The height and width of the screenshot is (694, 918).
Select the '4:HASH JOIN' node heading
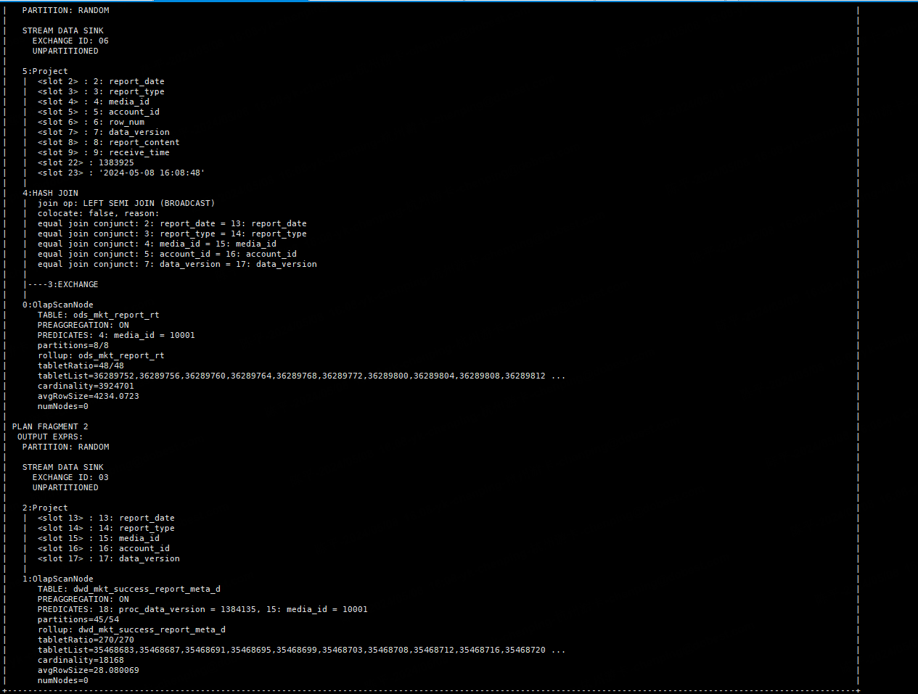[50, 193]
